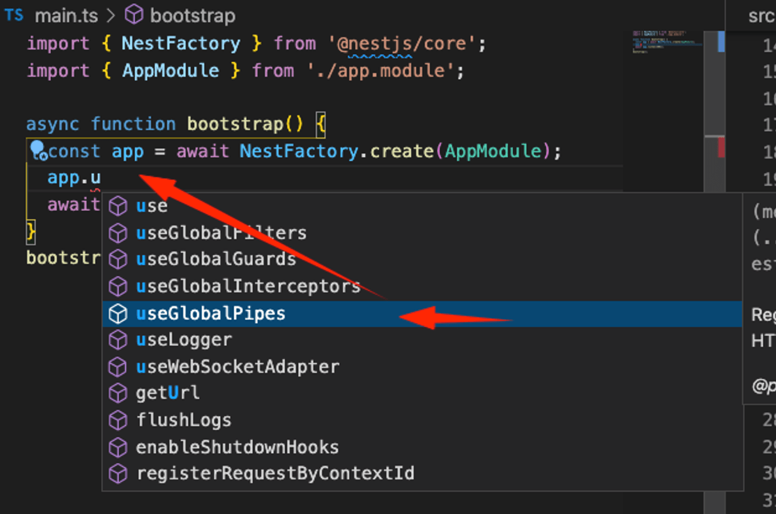Viewport: 776px width, 514px height.
Task: Click the cube icon next to flushLogs
Action: [x=118, y=419]
